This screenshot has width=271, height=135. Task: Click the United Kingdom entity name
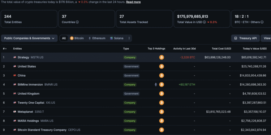pos(29,94)
